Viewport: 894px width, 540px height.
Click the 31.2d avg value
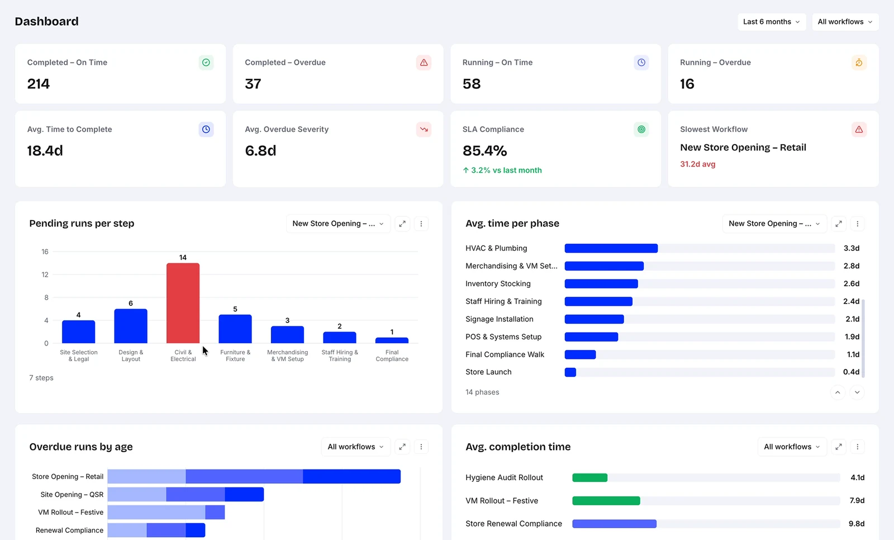[698, 164]
